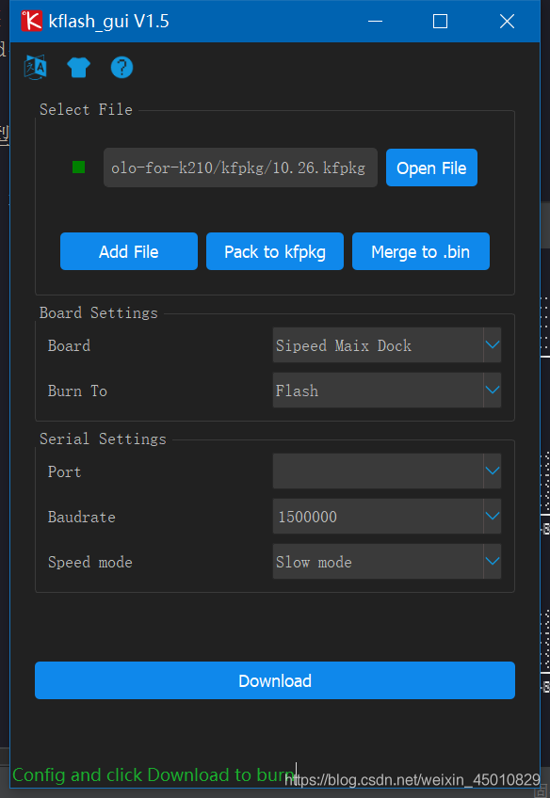Click the 'Baudrate' label text
The height and width of the screenshot is (798, 550).
(x=82, y=517)
